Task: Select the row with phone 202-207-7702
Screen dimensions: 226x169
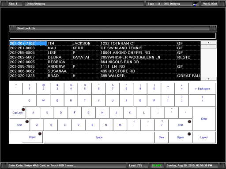Action: (x=105, y=44)
